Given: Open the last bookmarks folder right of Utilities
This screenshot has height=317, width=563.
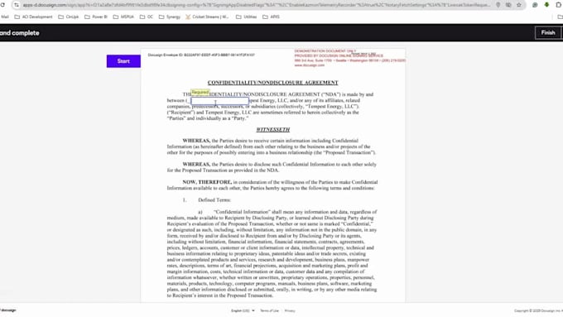Looking at the screenshot, I should 271,17.
